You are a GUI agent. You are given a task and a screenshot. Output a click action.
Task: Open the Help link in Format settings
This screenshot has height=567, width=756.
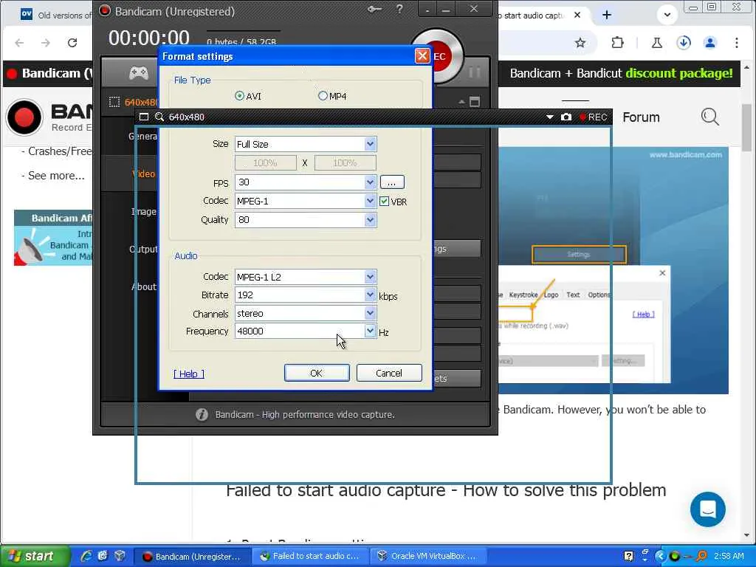point(188,374)
